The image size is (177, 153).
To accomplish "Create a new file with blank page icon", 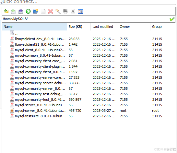I will tap(43, 11).
